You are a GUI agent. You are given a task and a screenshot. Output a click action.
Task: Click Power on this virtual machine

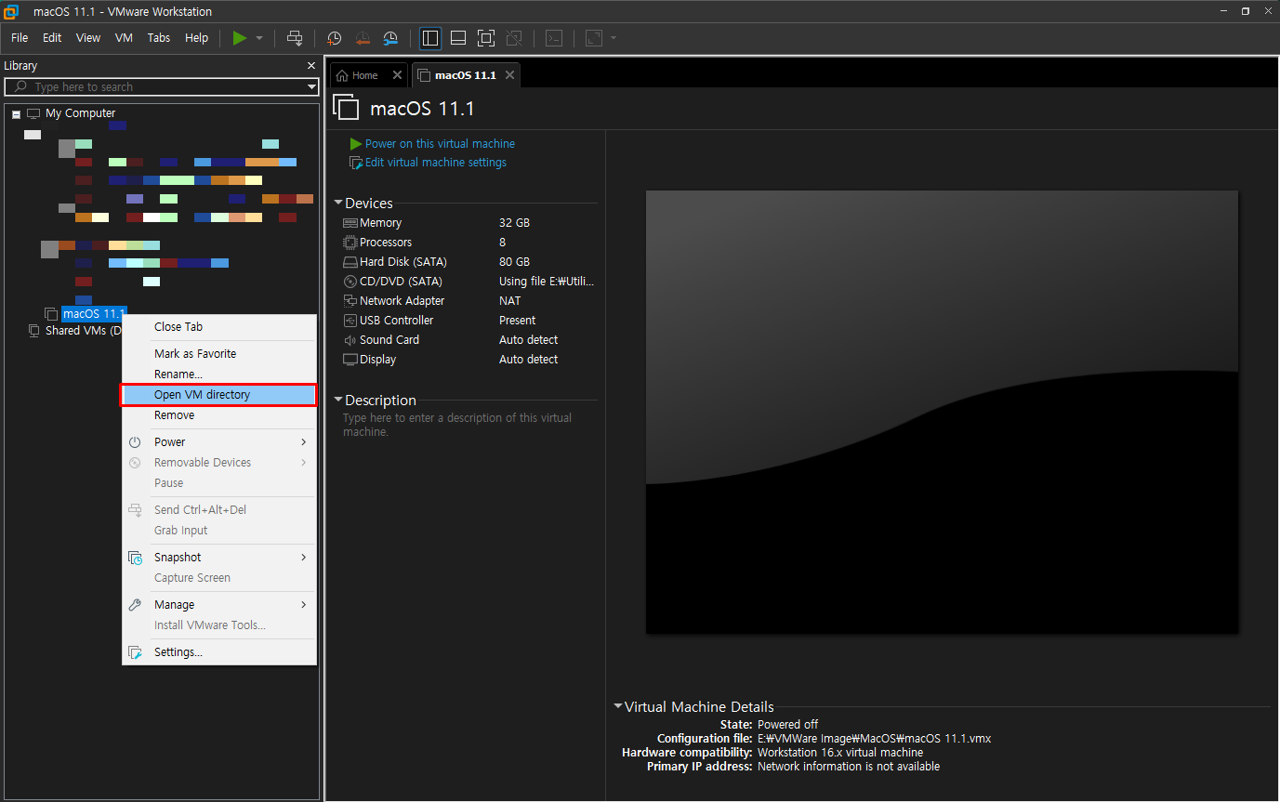(x=440, y=144)
